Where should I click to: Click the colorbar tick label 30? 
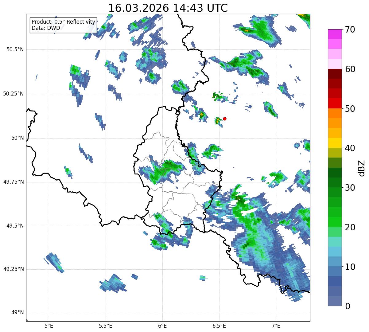pos(350,188)
